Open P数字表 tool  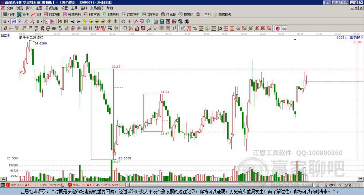92,14
